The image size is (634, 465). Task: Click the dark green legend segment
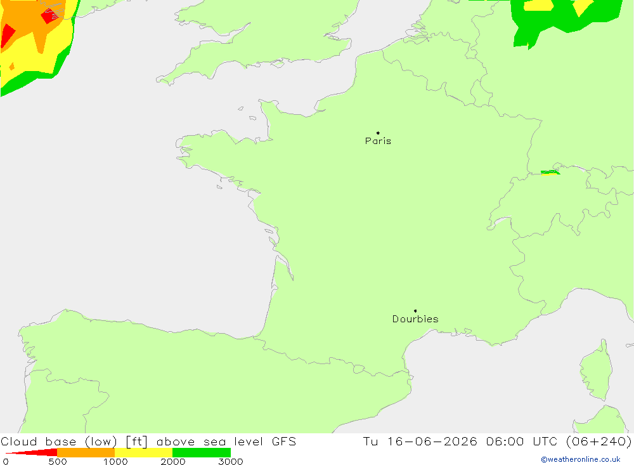pos(202,452)
